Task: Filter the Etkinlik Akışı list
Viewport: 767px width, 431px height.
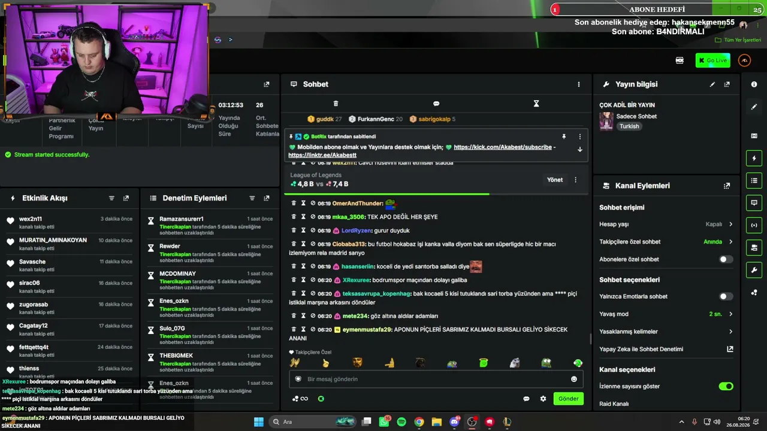Action: 111,198
